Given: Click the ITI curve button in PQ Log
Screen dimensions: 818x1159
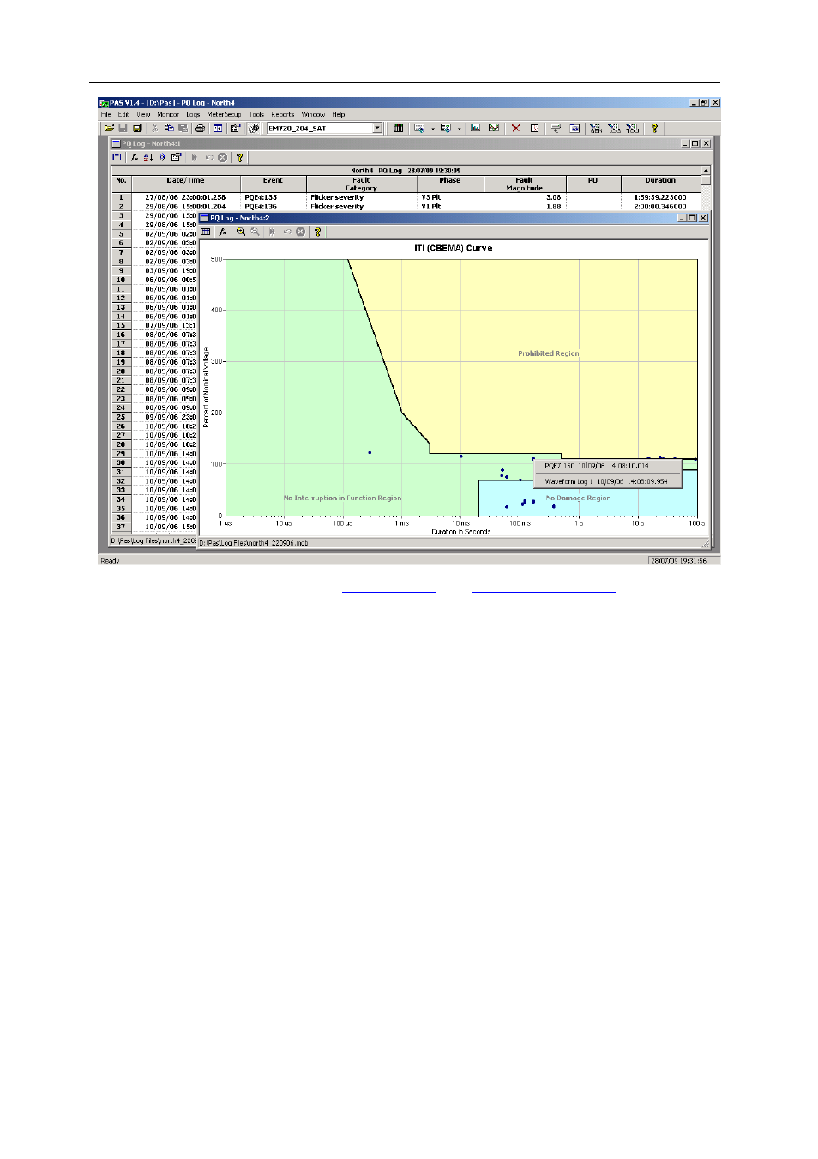Looking at the screenshot, I should 117,158.
